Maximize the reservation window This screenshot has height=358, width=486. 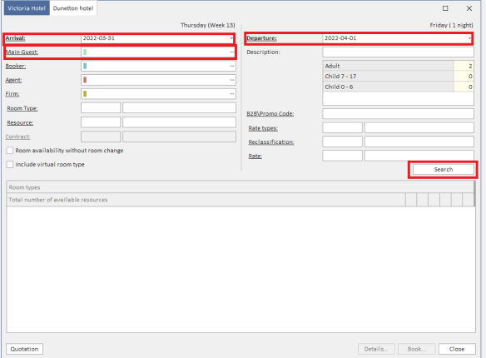point(445,8)
